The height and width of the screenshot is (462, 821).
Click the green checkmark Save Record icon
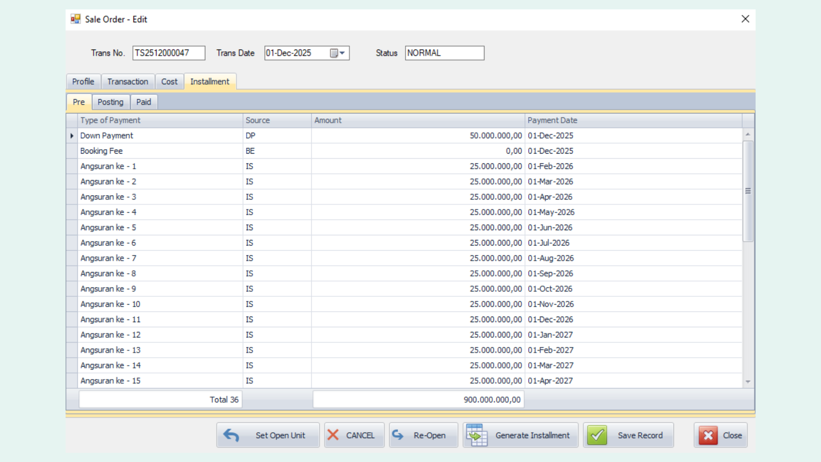(x=597, y=435)
